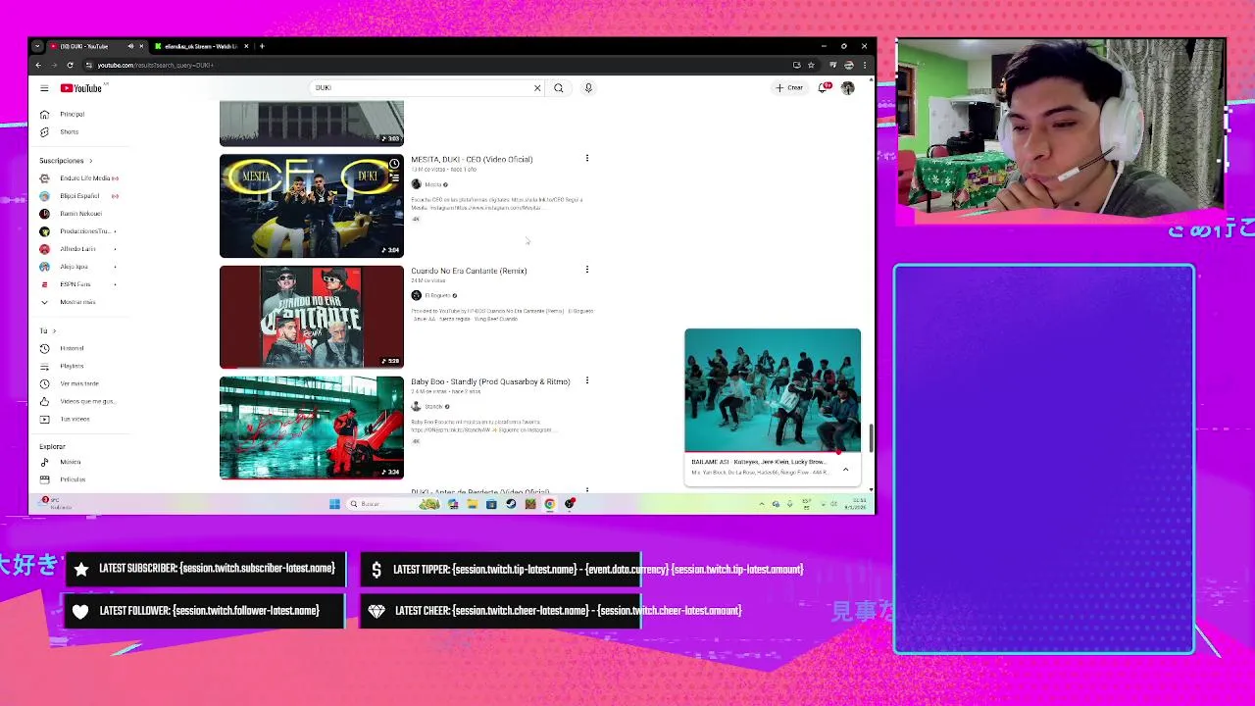The image size is (1255, 706).
Task: Start voice search with microphone icon
Action: coord(588,88)
